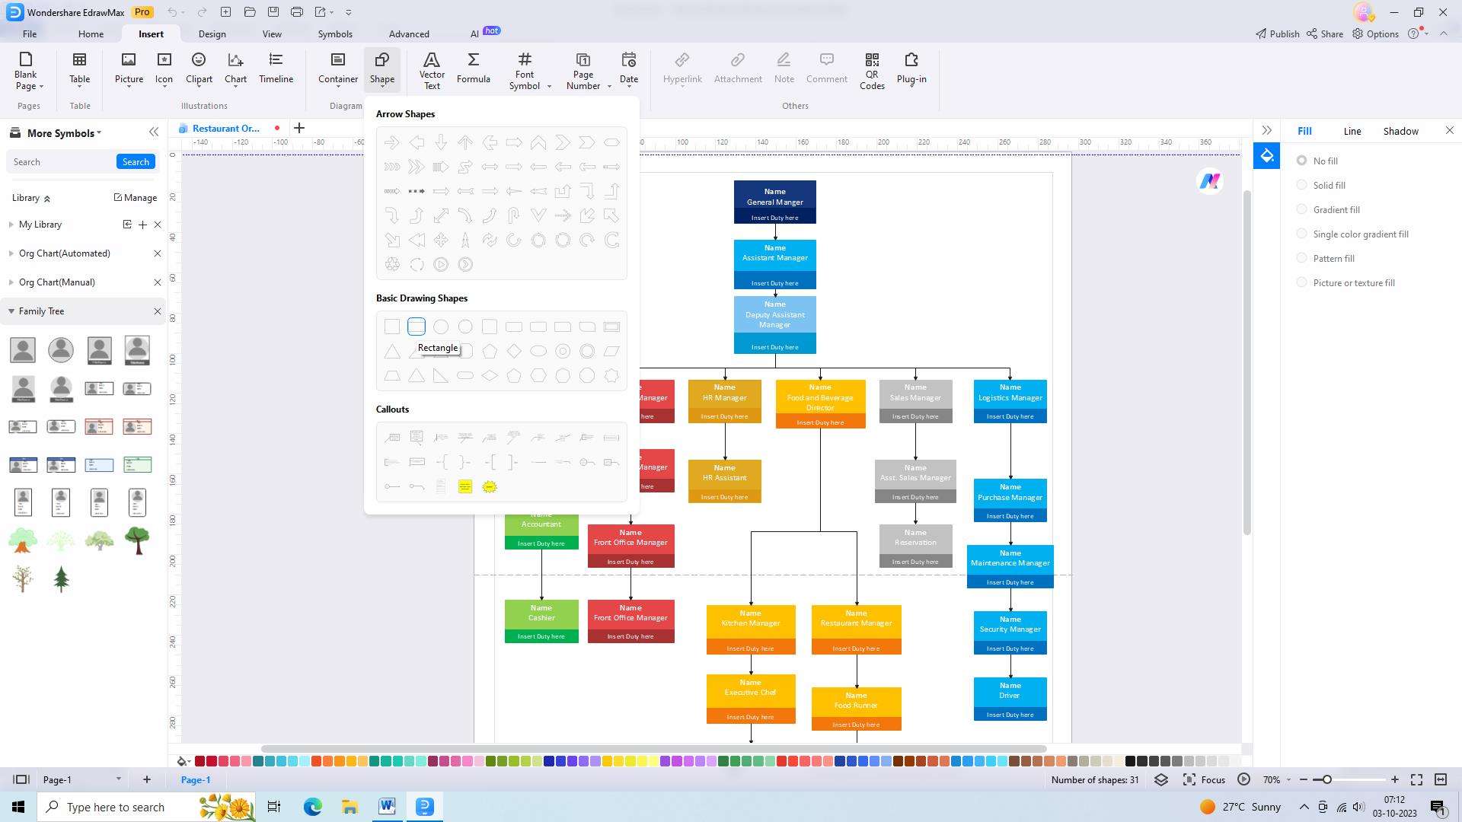The width and height of the screenshot is (1462, 822).
Task: Choose the Gradient fill radio option
Action: click(x=1302, y=209)
